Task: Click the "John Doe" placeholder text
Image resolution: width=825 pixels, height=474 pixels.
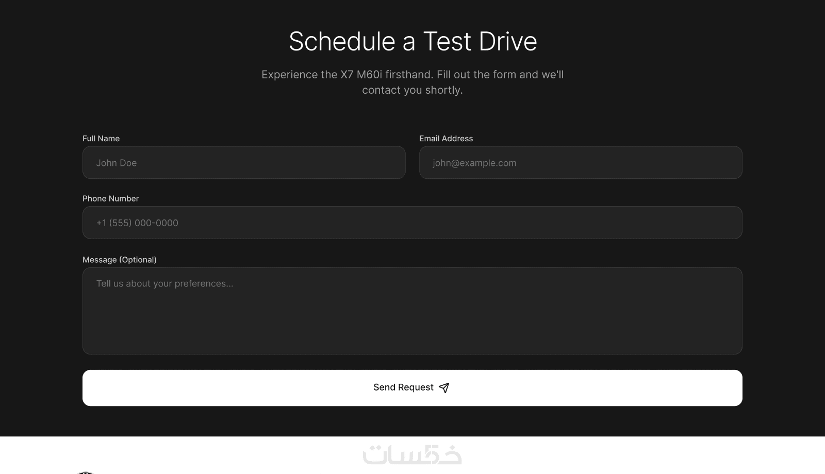Action: [117, 163]
